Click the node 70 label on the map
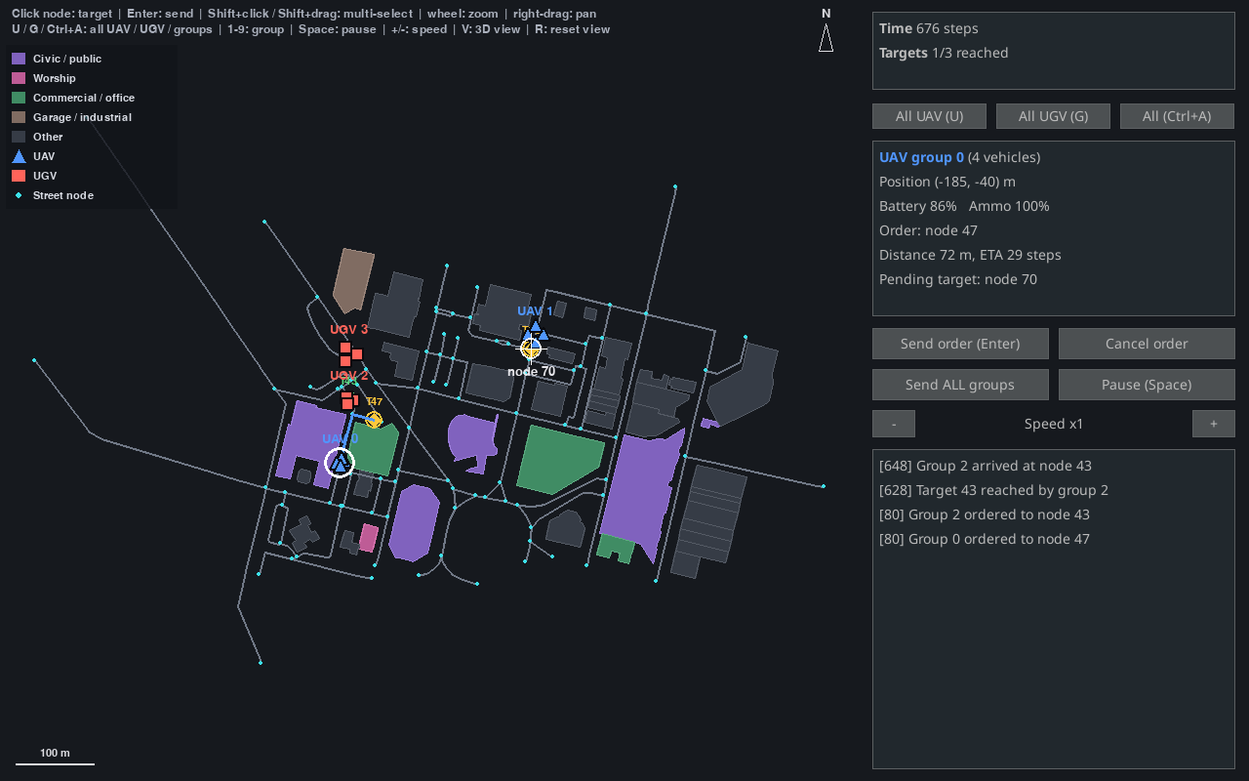 point(531,372)
